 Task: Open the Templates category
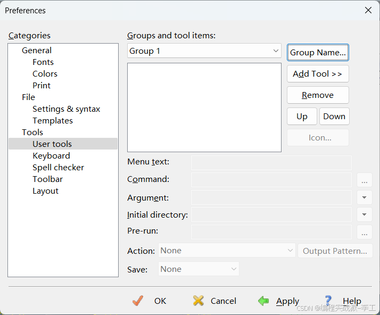(x=53, y=120)
